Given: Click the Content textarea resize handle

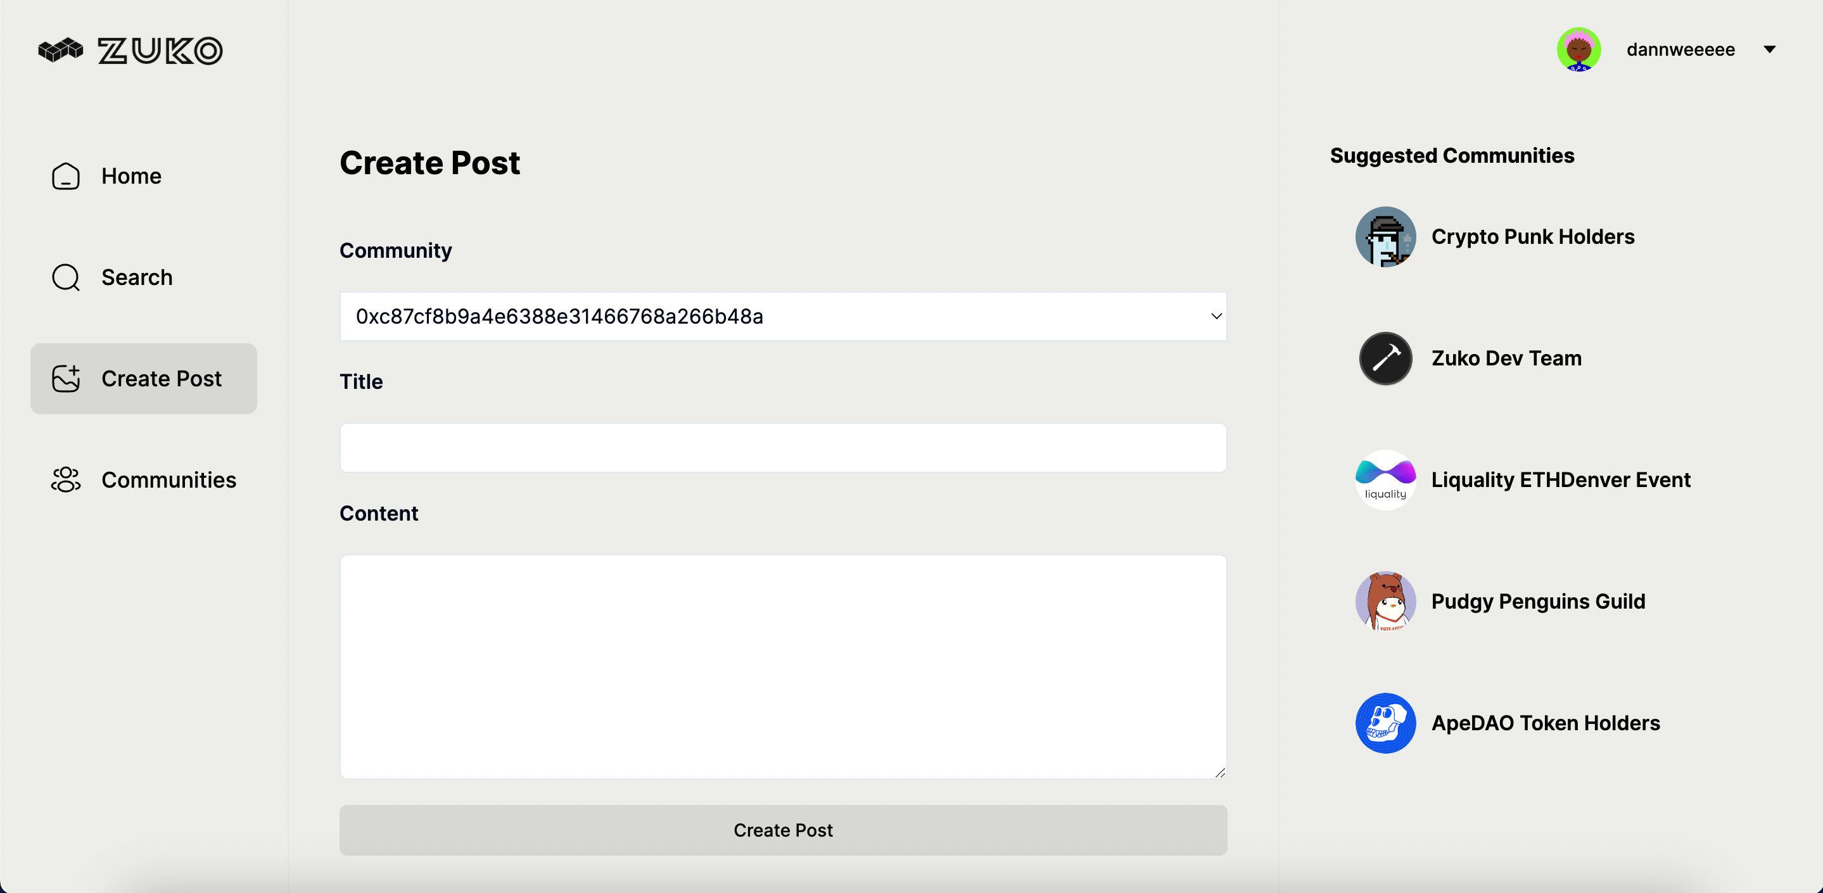Looking at the screenshot, I should [1220, 773].
